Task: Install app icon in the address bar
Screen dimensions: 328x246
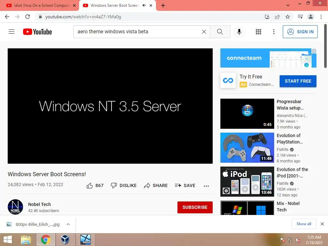Action: click(267, 17)
